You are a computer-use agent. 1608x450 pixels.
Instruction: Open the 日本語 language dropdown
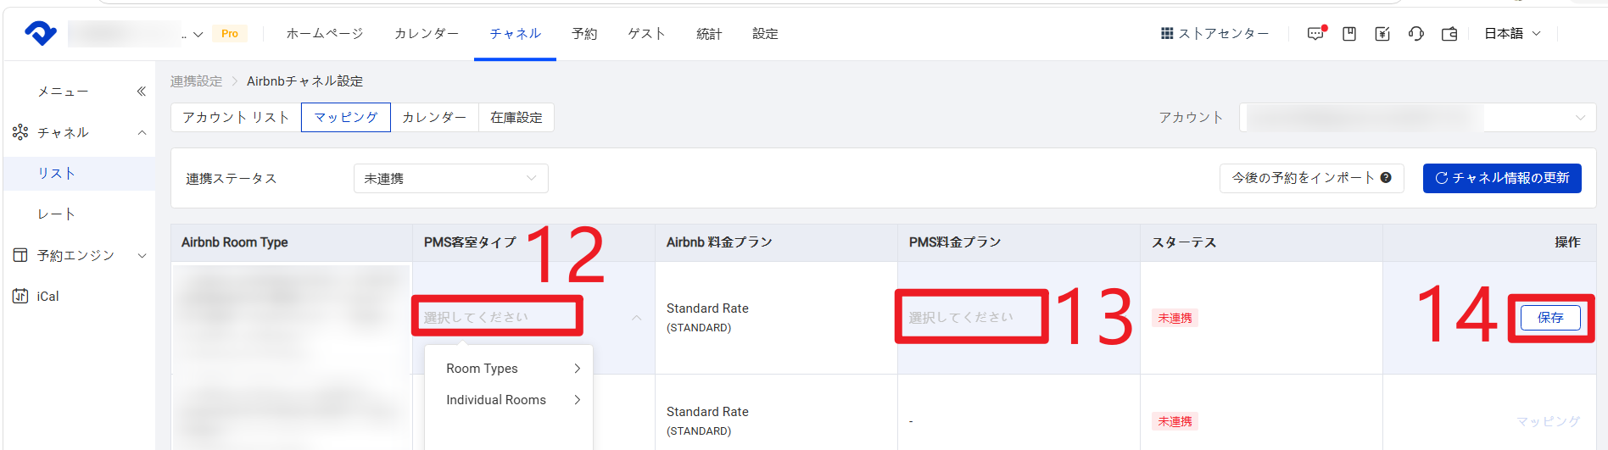point(1511,34)
